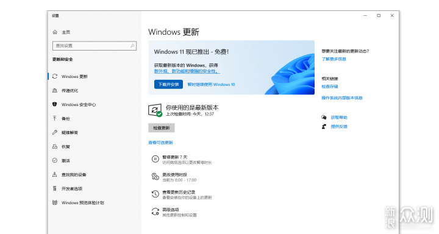Click the 备份 upload arrow icon

tap(55, 118)
